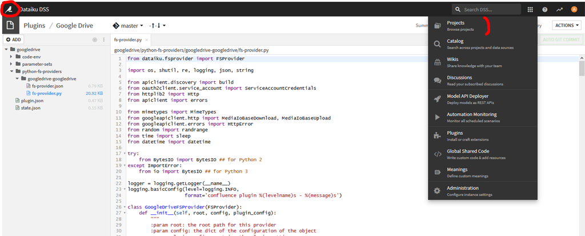Click inside the Search DSS field
Image resolution: width=585 pixels, height=236 pixels.
click(x=486, y=10)
